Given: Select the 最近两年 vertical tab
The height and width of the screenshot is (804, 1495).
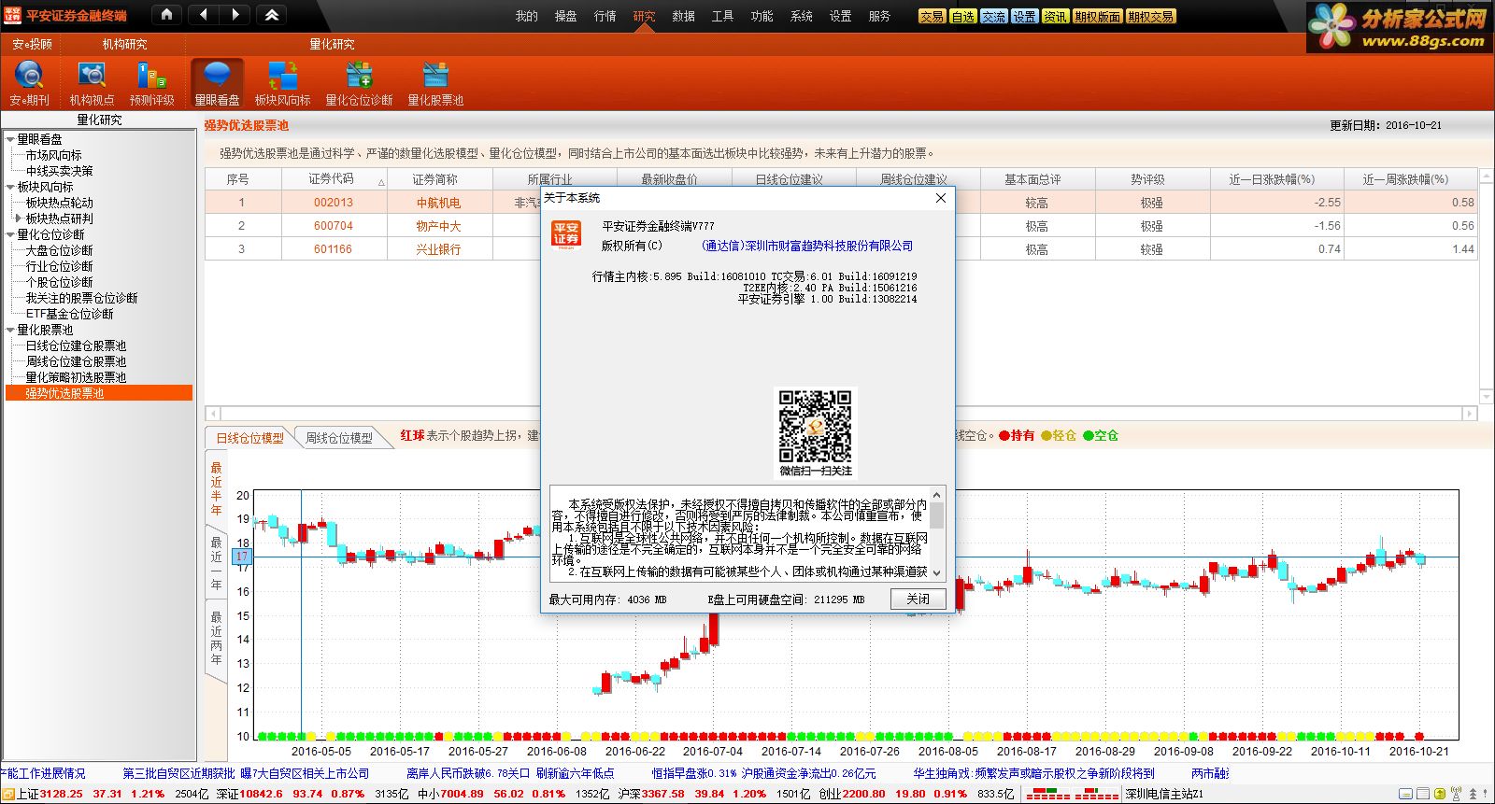Looking at the screenshot, I should [x=216, y=640].
